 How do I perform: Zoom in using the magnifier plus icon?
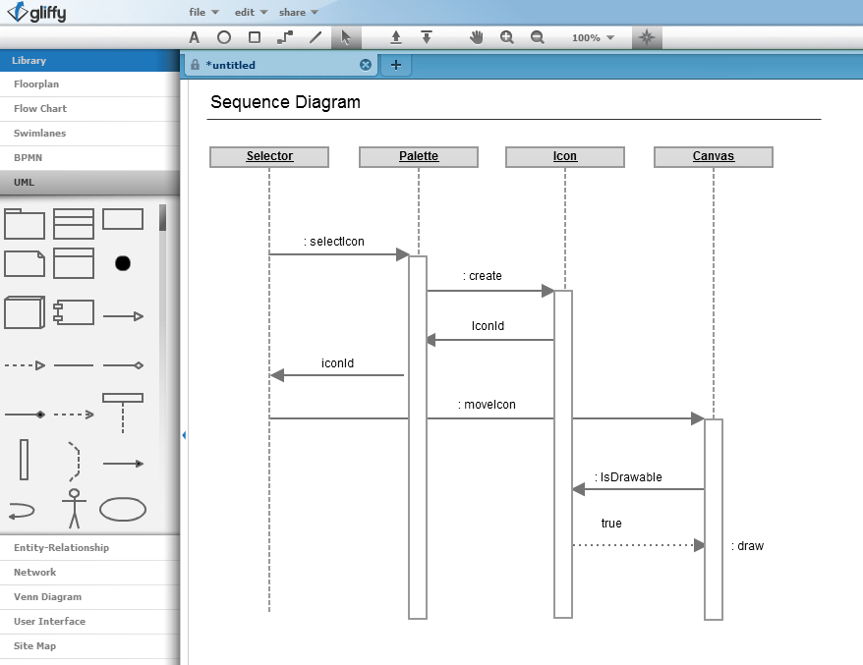[x=507, y=37]
